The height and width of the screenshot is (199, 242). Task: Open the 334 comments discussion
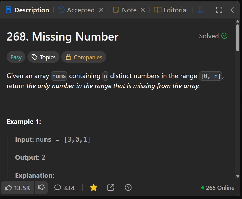(64, 188)
